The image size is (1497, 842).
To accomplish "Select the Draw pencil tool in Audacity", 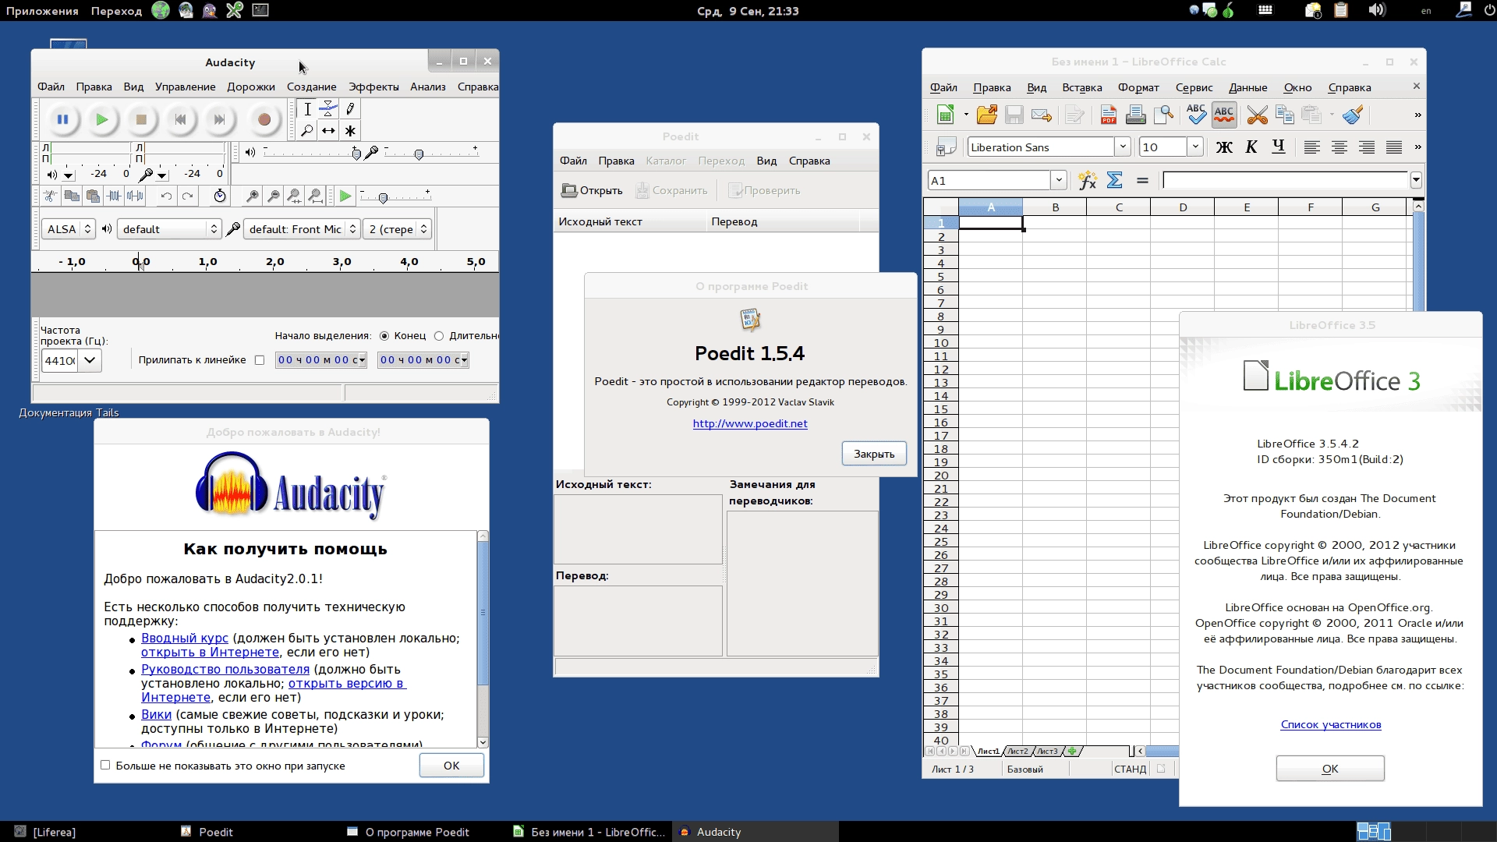I will coord(350,109).
